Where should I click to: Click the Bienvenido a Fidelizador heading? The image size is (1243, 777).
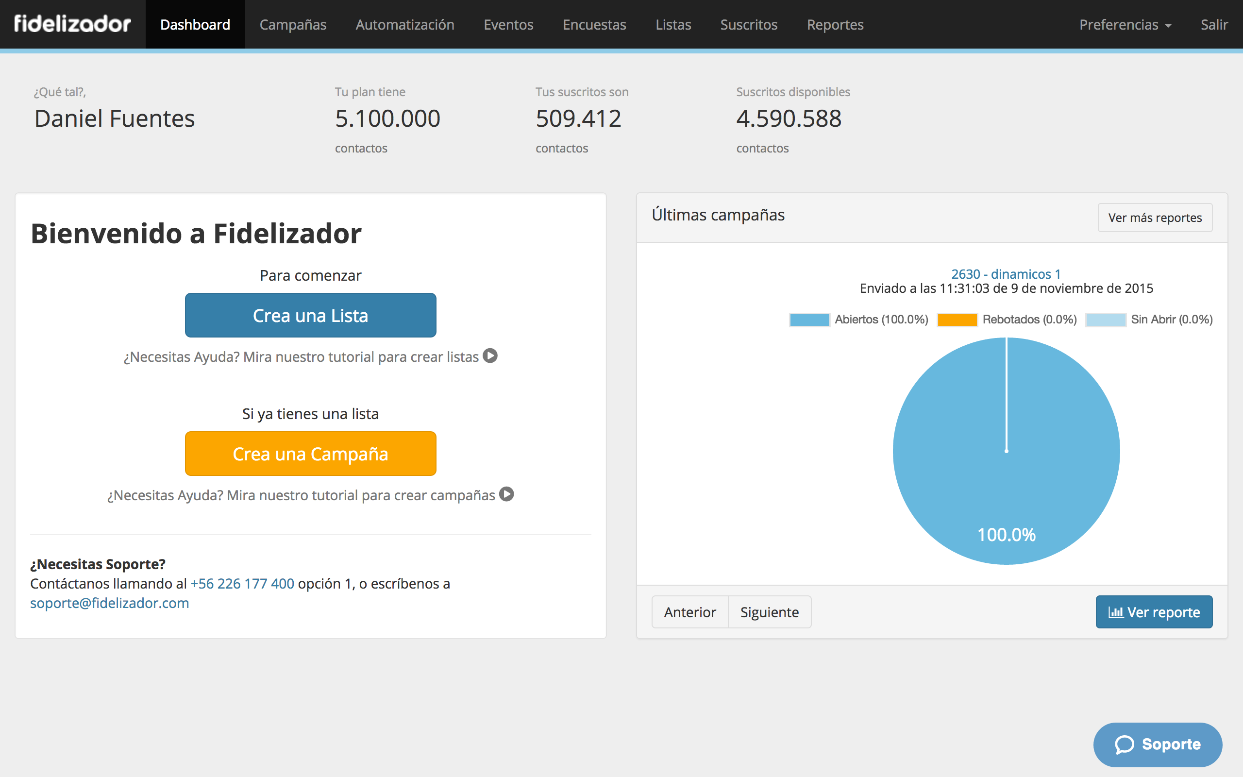click(196, 233)
